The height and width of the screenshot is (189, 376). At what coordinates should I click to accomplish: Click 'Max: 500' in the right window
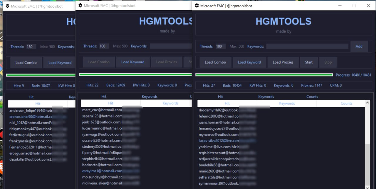point(237,46)
